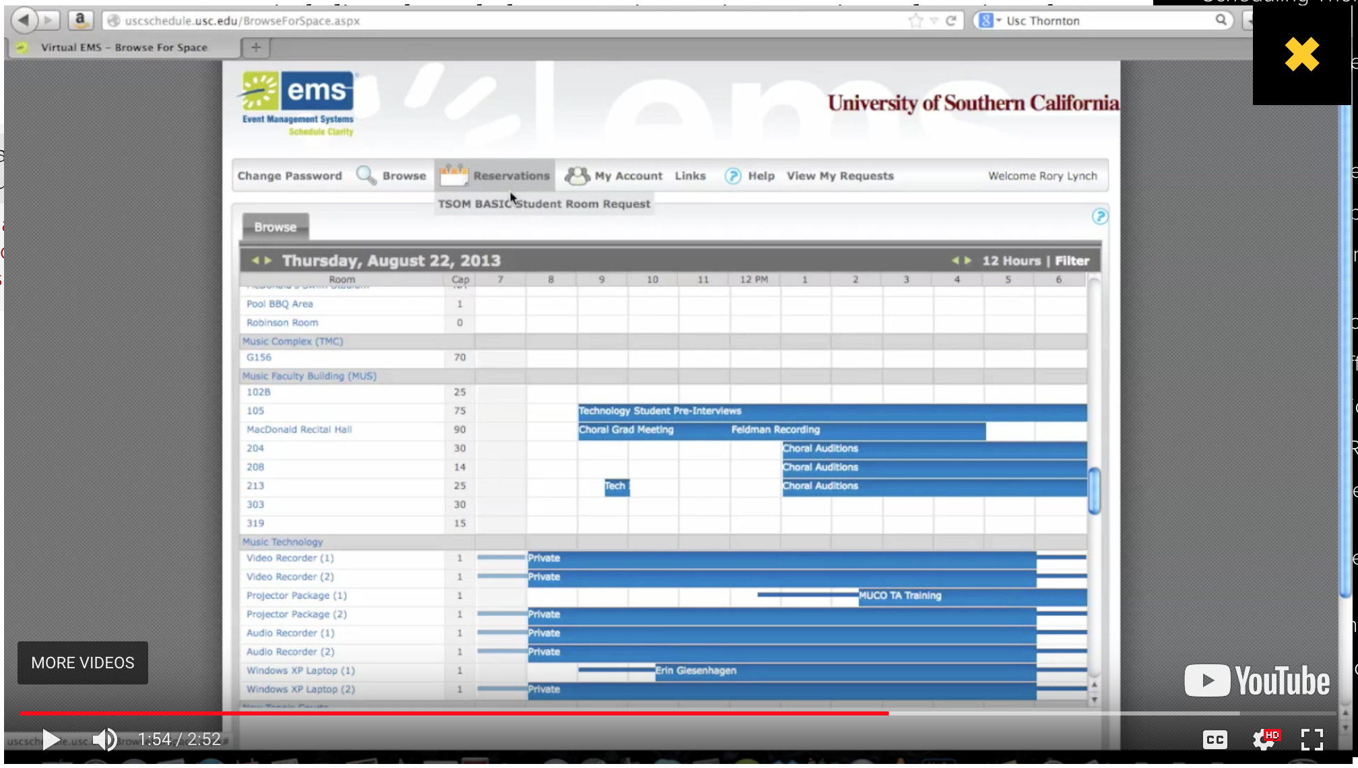Click the 12 Hours link
This screenshot has width=1358, height=768.
pyautogui.click(x=1011, y=261)
